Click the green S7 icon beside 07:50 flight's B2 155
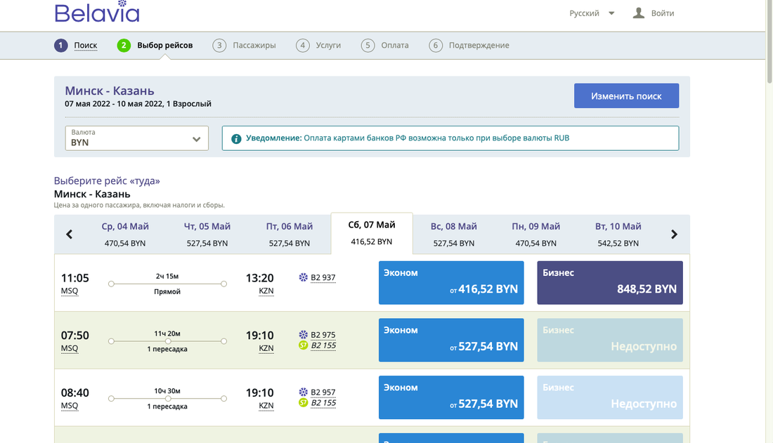 [x=304, y=345]
